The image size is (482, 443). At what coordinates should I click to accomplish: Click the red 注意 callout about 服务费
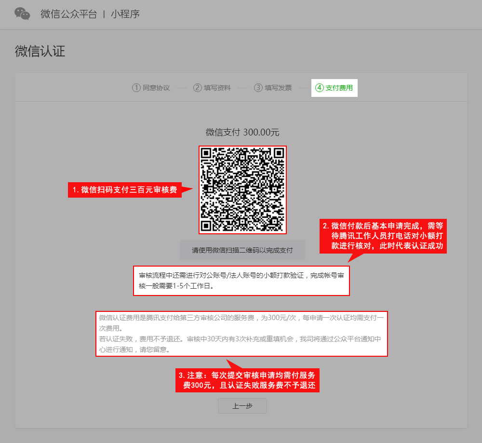248,380
